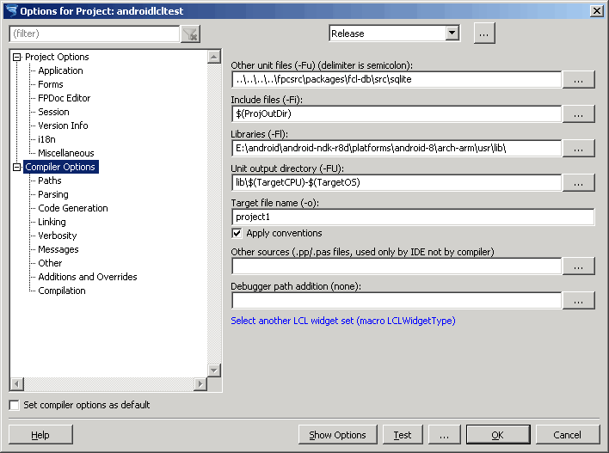Collapse the Compiler Options tree node
Screen dimensions: 609x453
click(x=16, y=167)
